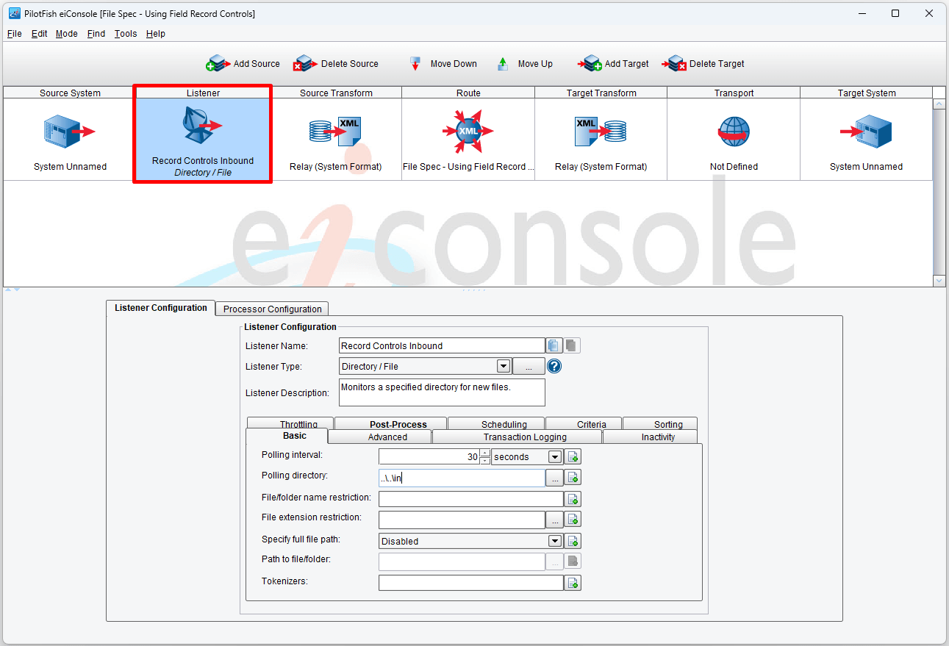Click green-plus icon for File extension restriction
This screenshot has width=949, height=646.
[573, 520]
